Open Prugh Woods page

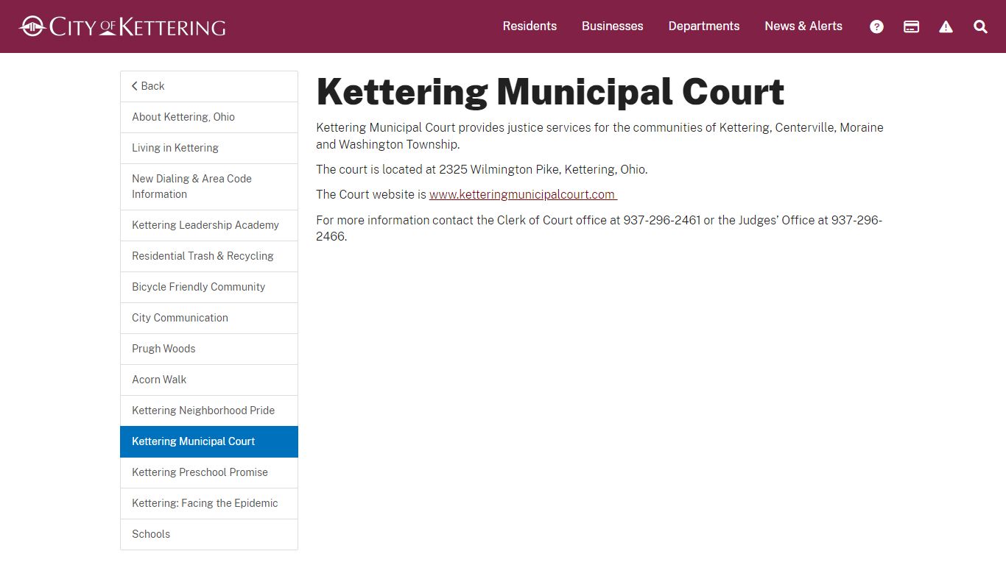click(209, 349)
